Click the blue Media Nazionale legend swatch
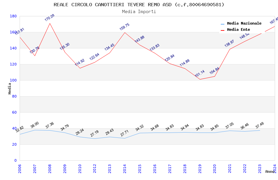Image resolution: width=278 pixels, height=180 pixels. coord(222,24)
